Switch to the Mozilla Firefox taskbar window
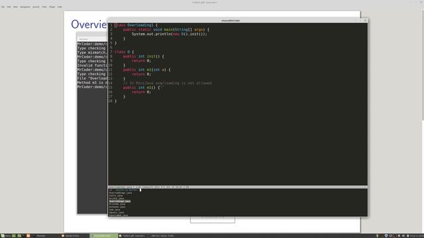The image size is (424, 238). 72,235
